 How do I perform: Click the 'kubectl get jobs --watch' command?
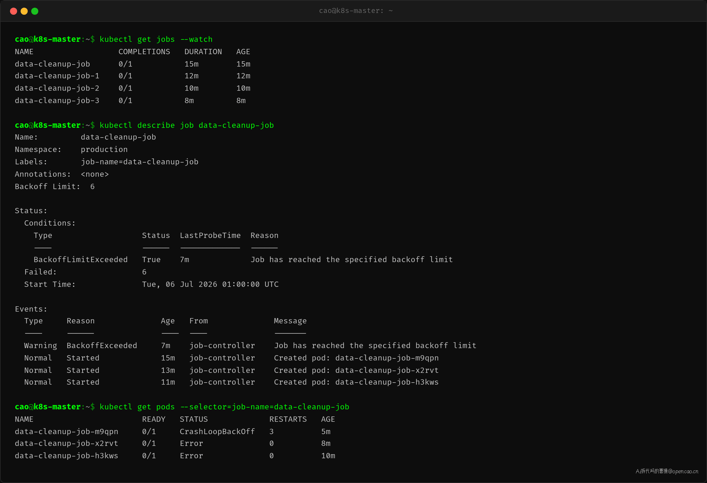[156, 39]
